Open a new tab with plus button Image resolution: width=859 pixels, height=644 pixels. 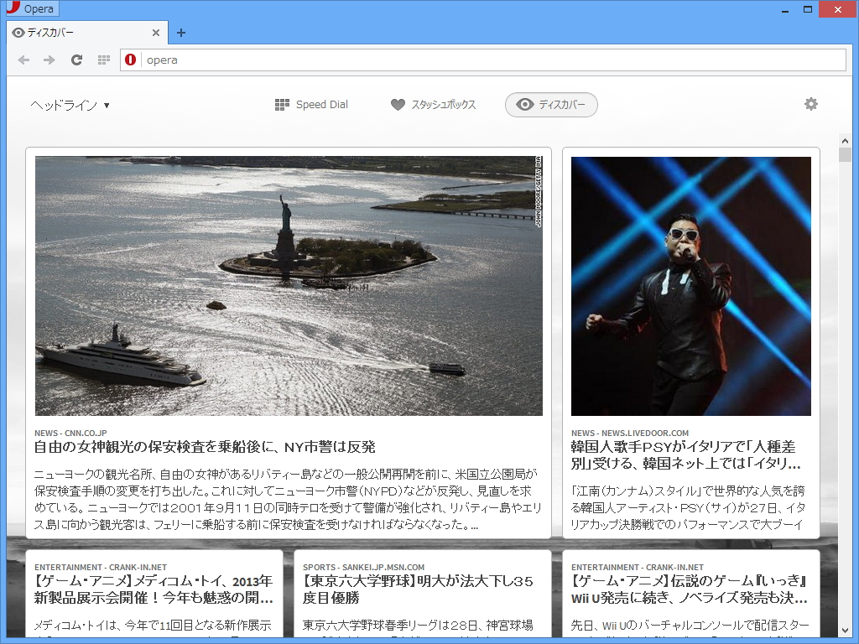click(181, 33)
